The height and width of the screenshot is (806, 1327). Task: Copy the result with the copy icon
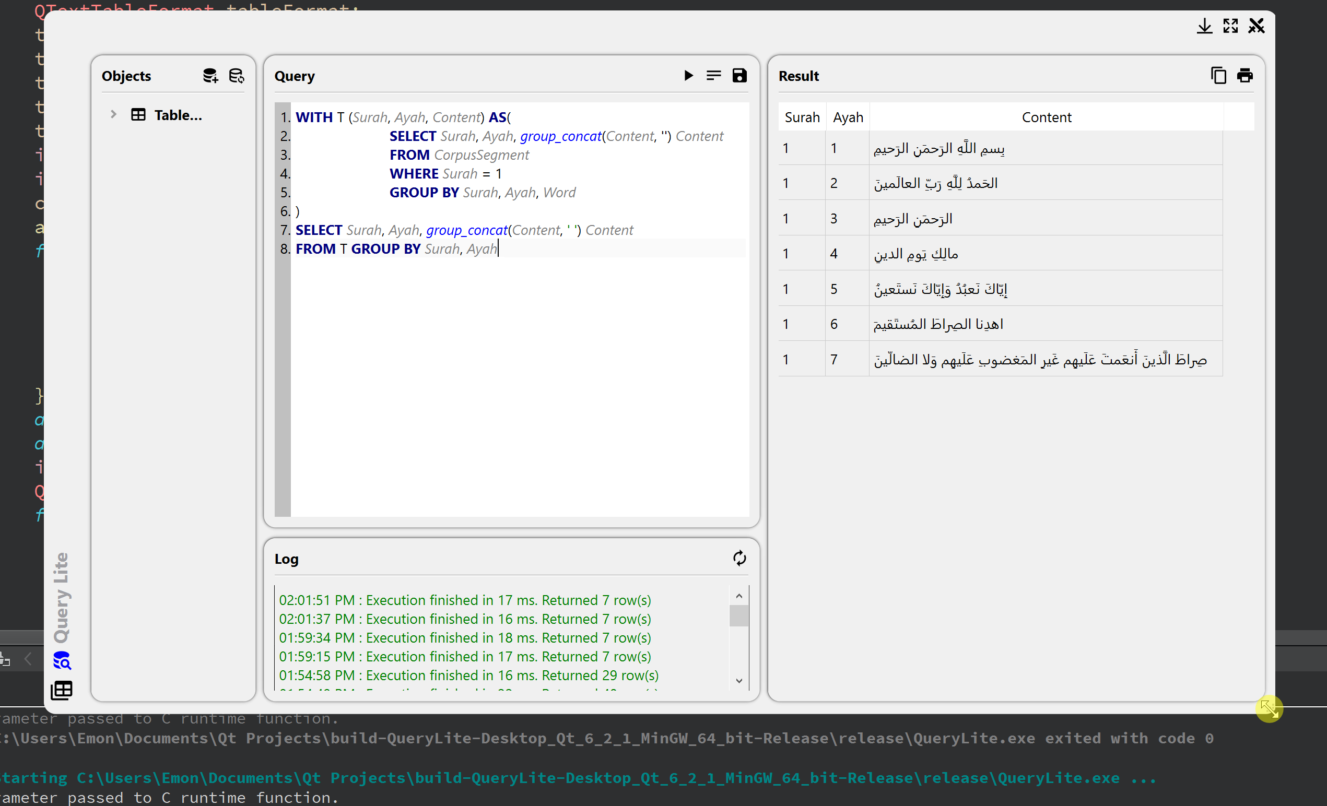pos(1218,75)
